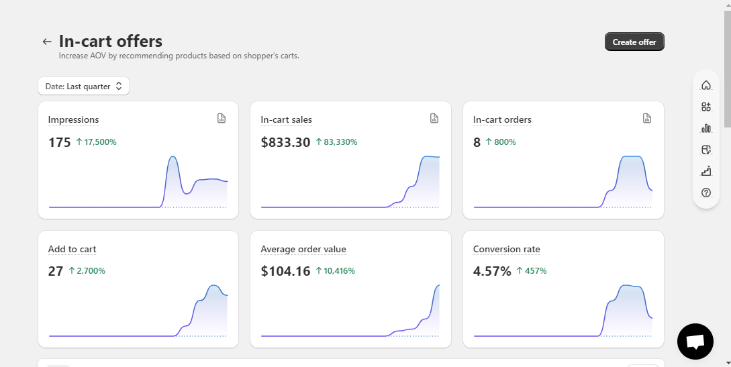
Task: Click the Create offer button
Action: [634, 42]
